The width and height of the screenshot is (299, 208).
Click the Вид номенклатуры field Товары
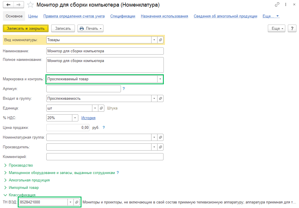pos(99,40)
